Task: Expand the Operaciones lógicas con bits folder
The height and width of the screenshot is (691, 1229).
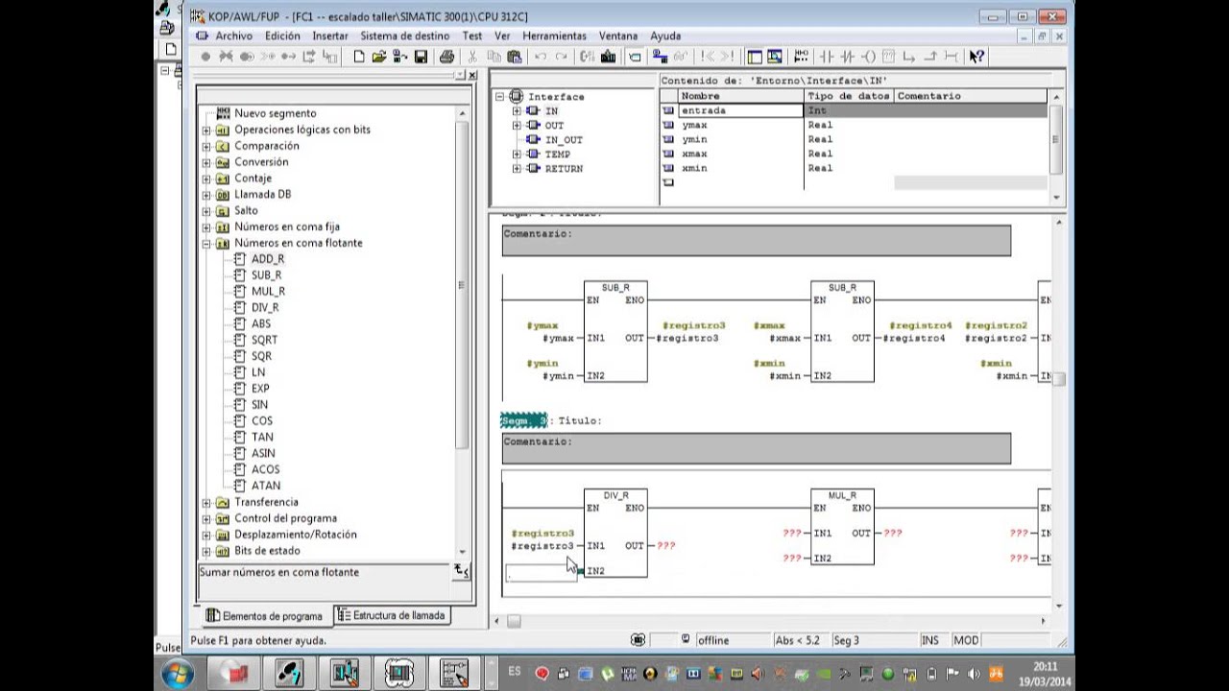Action: pos(206,131)
